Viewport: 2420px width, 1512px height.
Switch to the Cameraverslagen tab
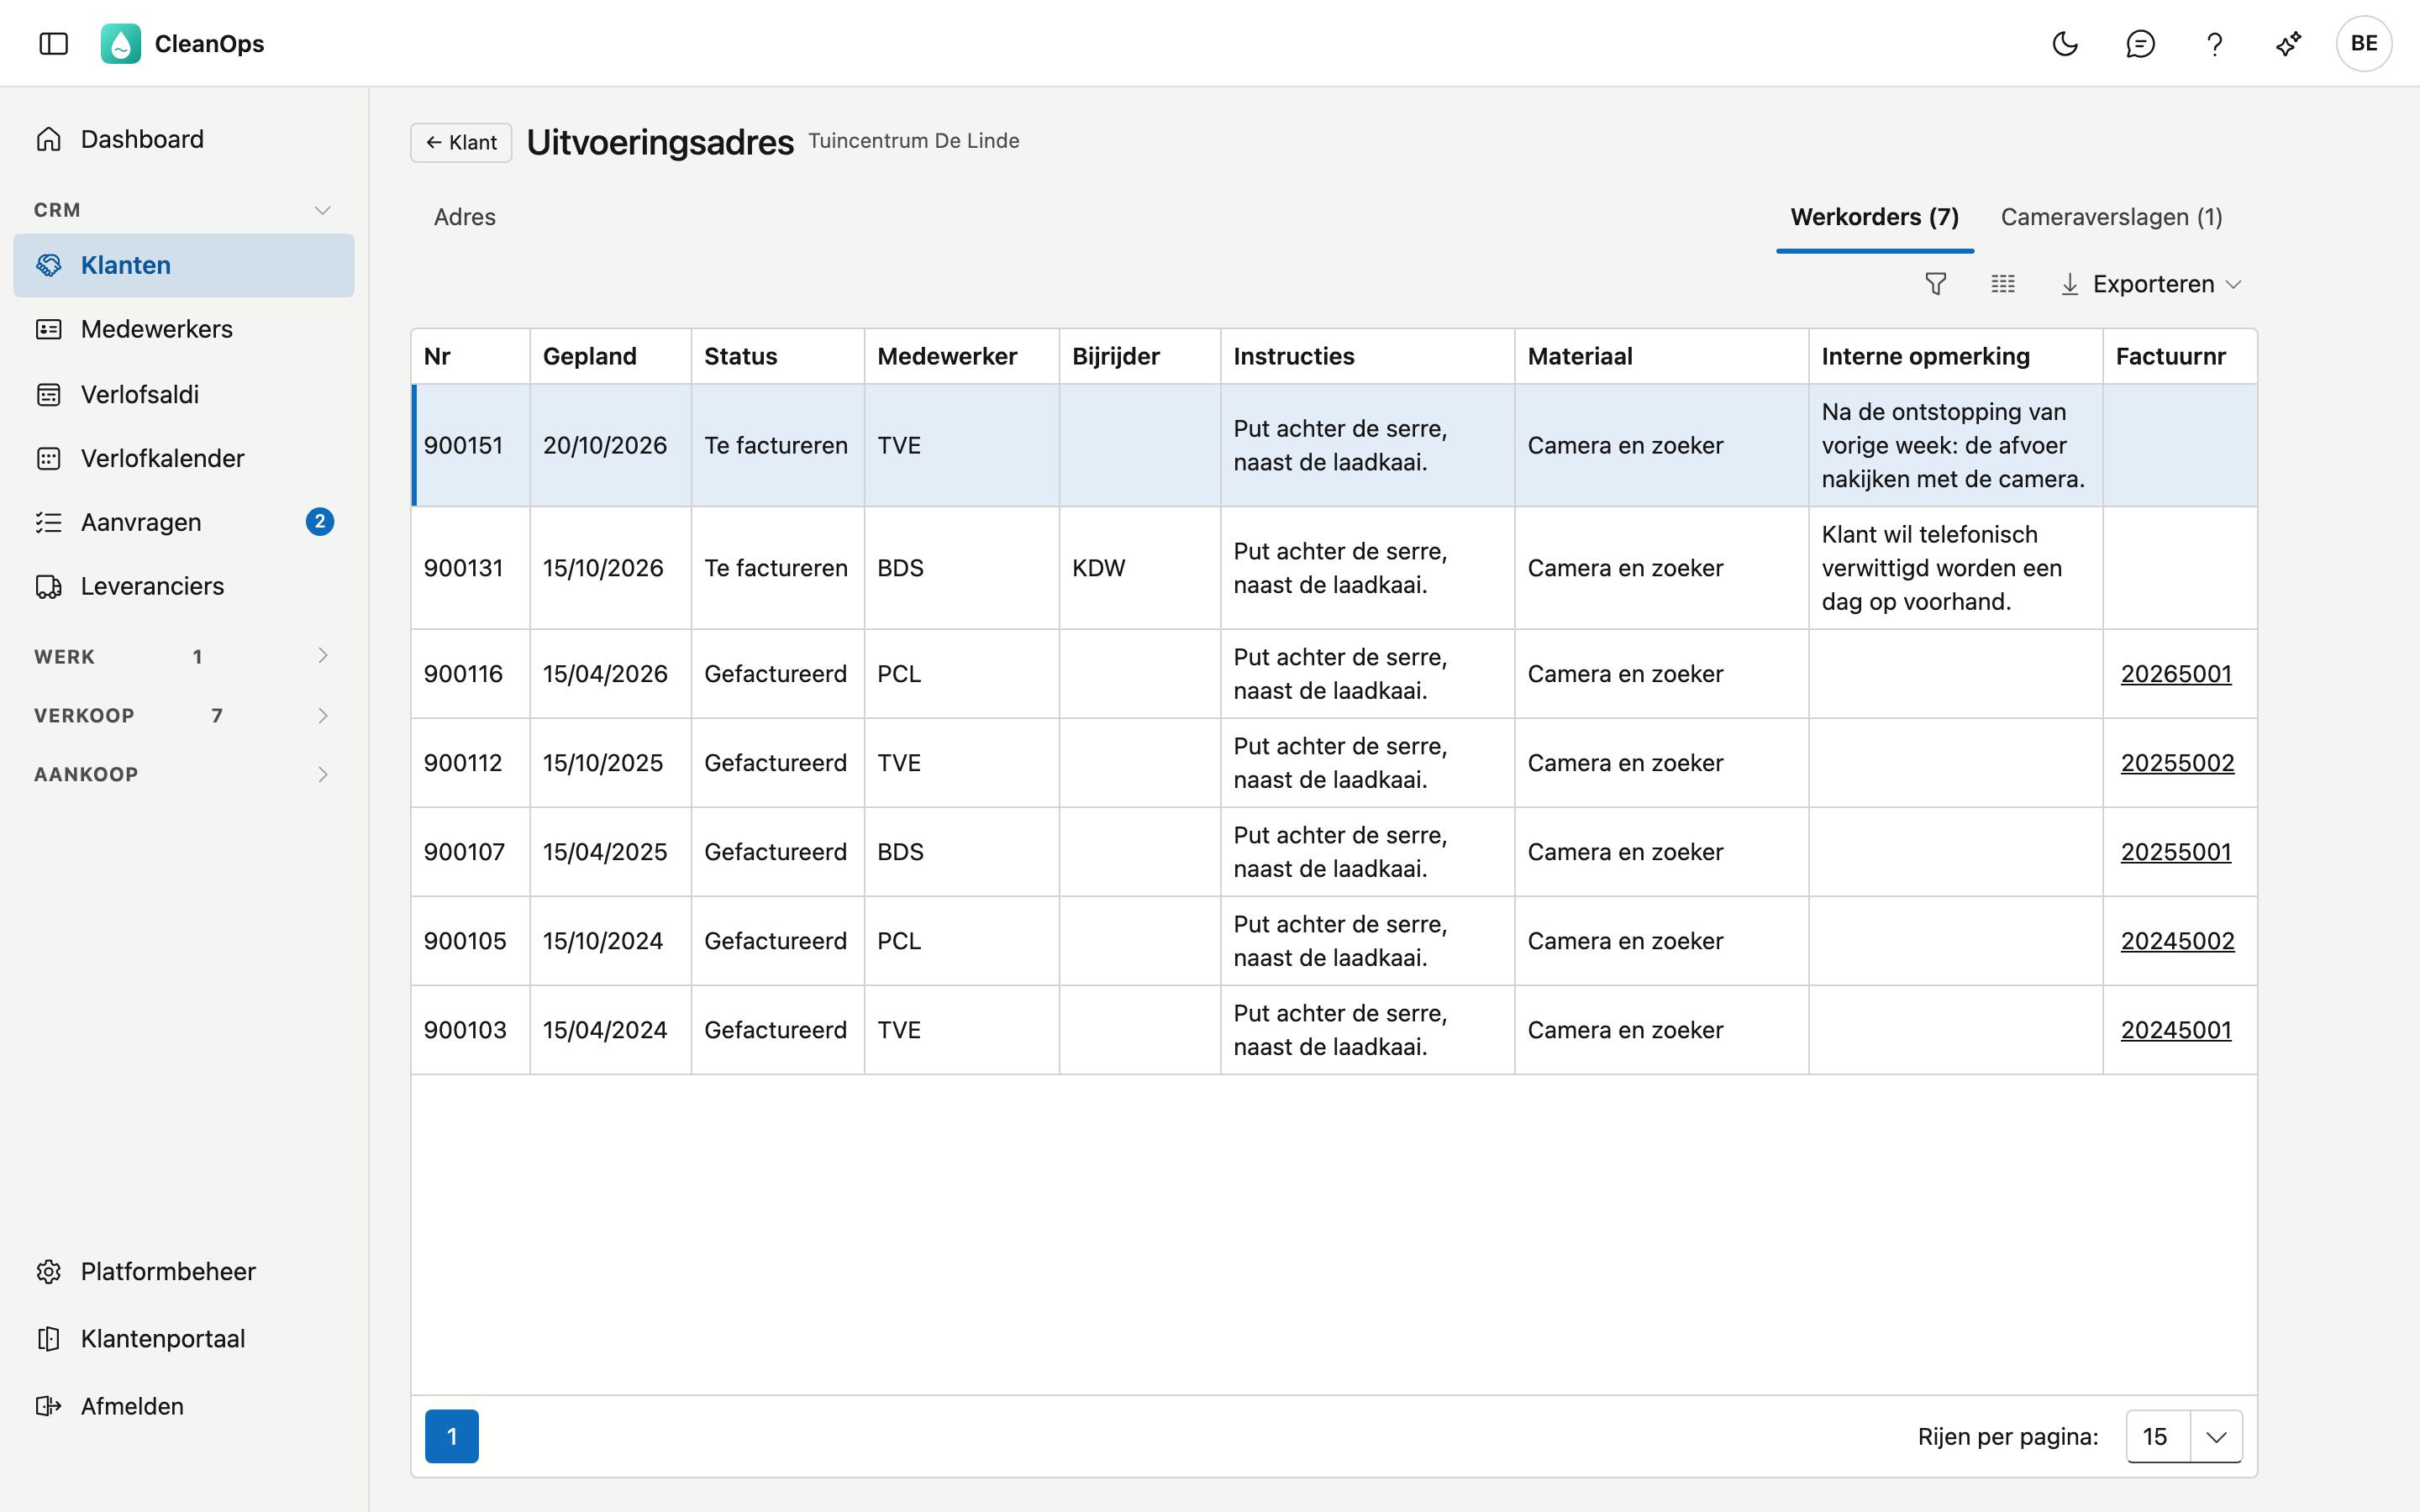[2111, 217]
